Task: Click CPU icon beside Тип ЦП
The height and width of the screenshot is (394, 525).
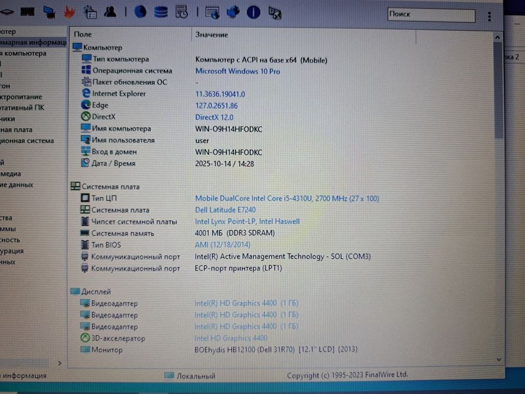Action: click(86, 198)
